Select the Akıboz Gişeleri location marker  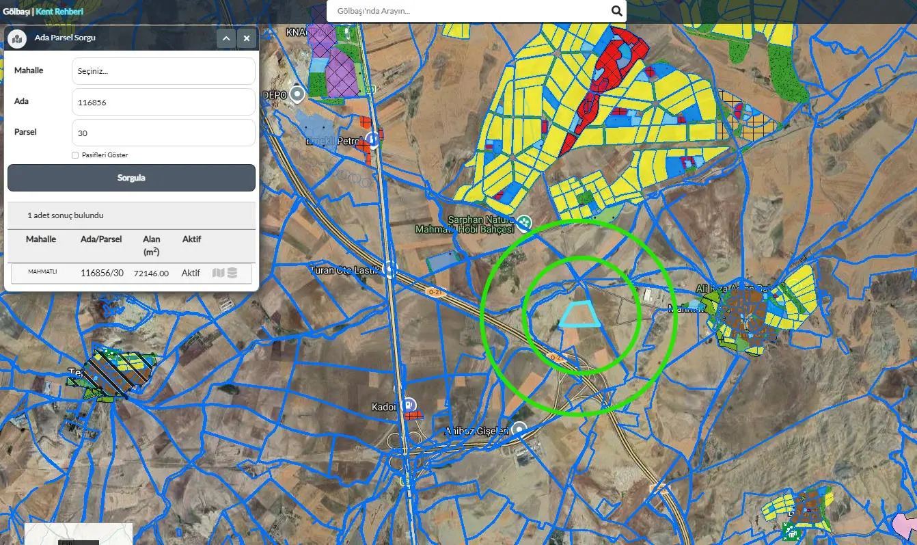519,429
